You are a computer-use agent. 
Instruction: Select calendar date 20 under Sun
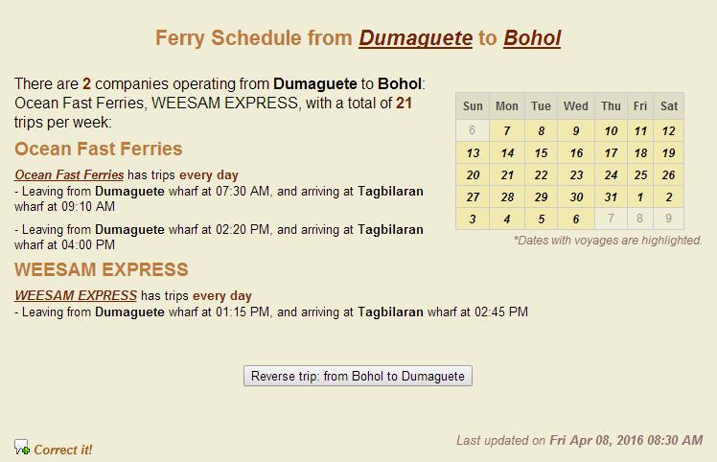coord(473,175)
